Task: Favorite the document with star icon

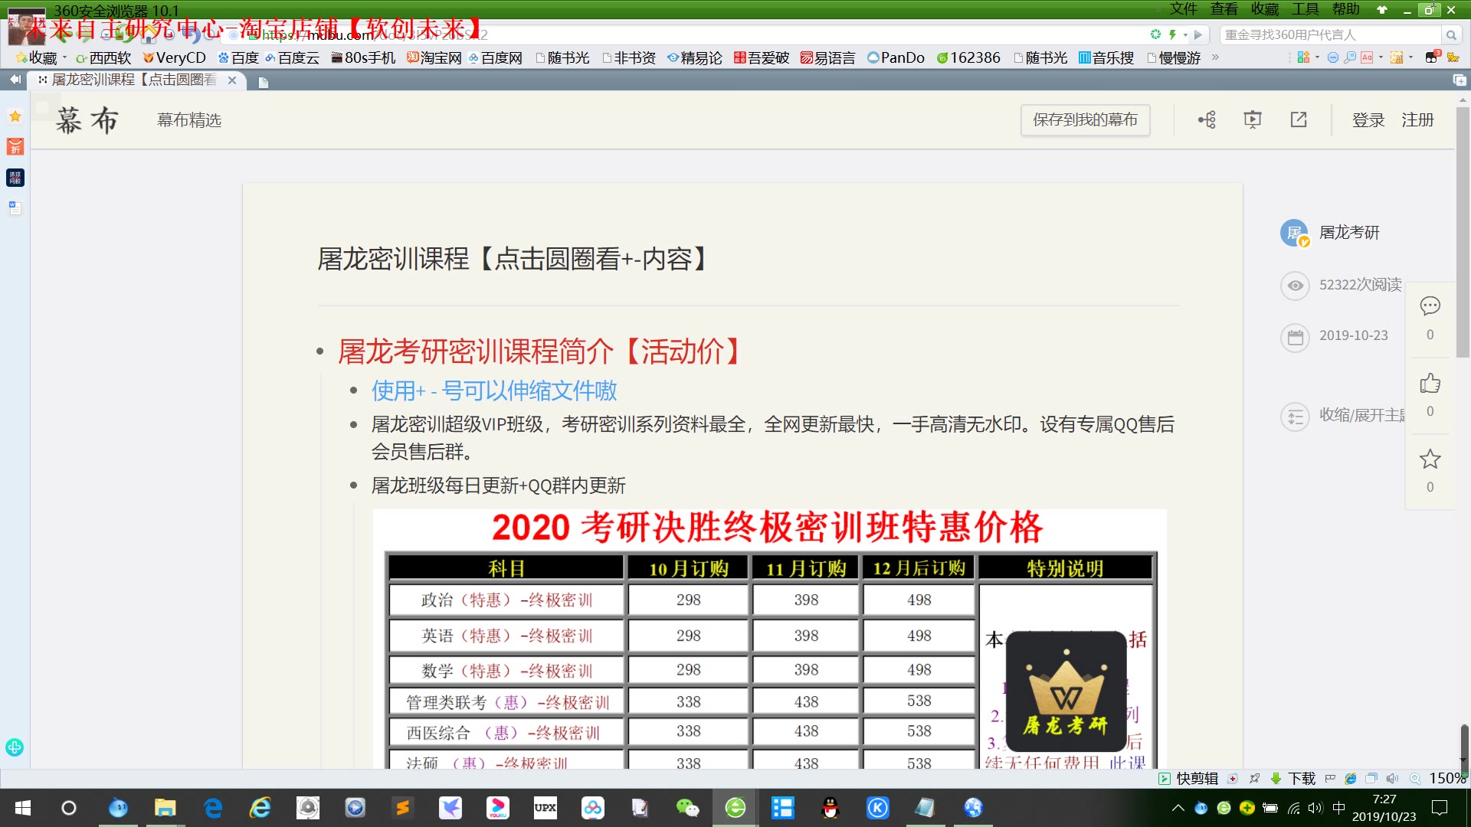Action: pyautogui.click(x=1430, y=459)
